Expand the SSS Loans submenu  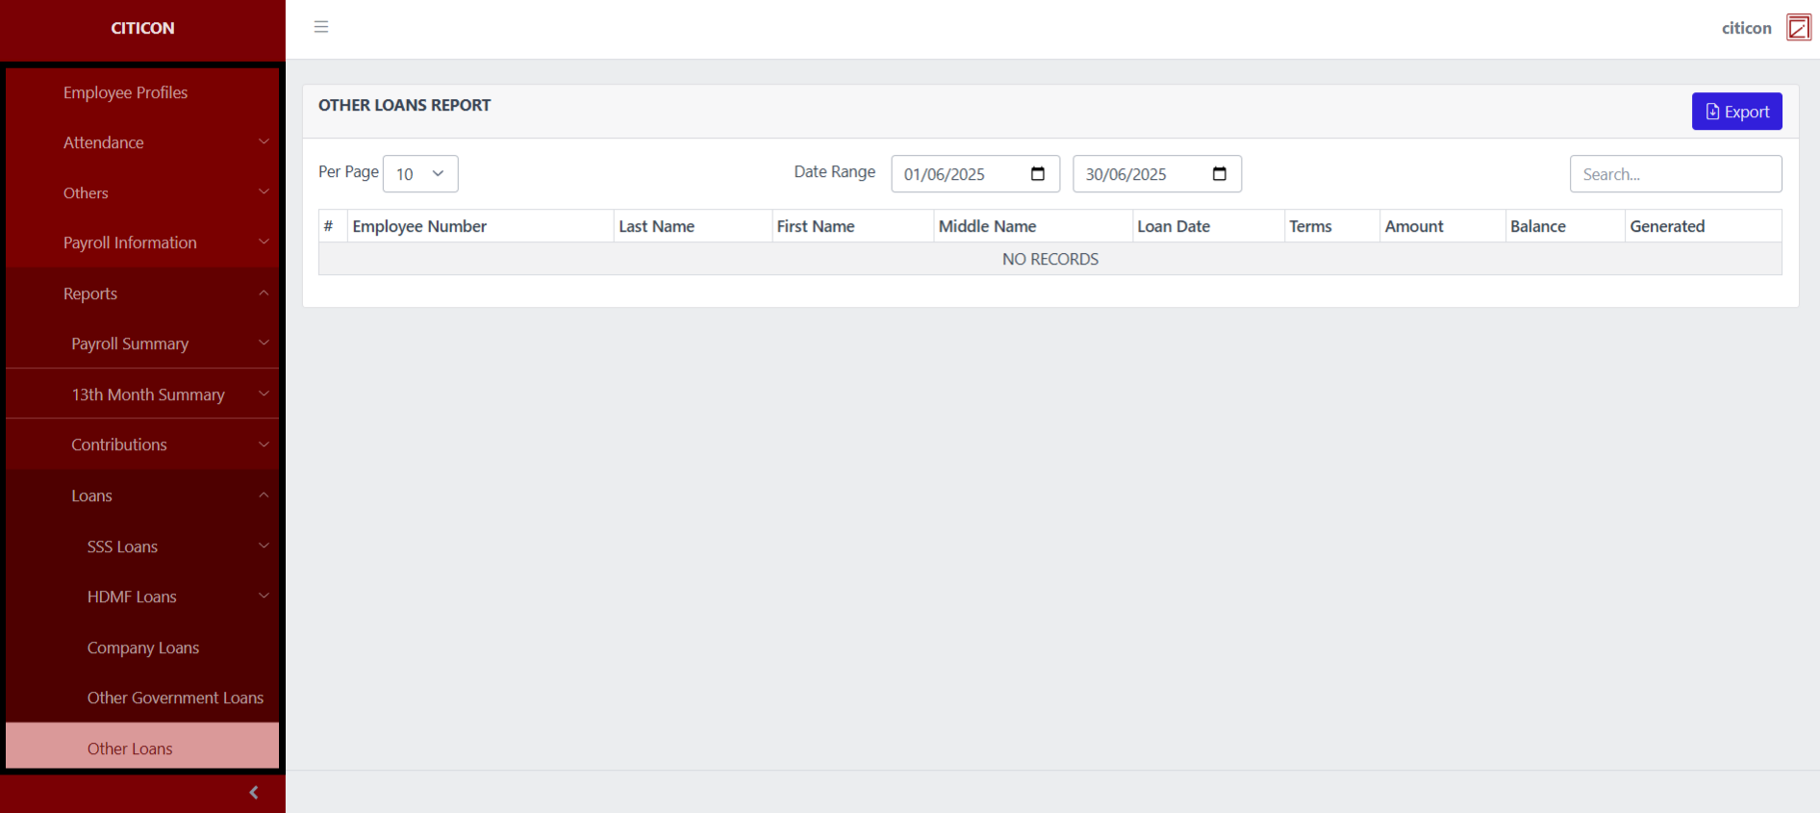pos(142,546)
